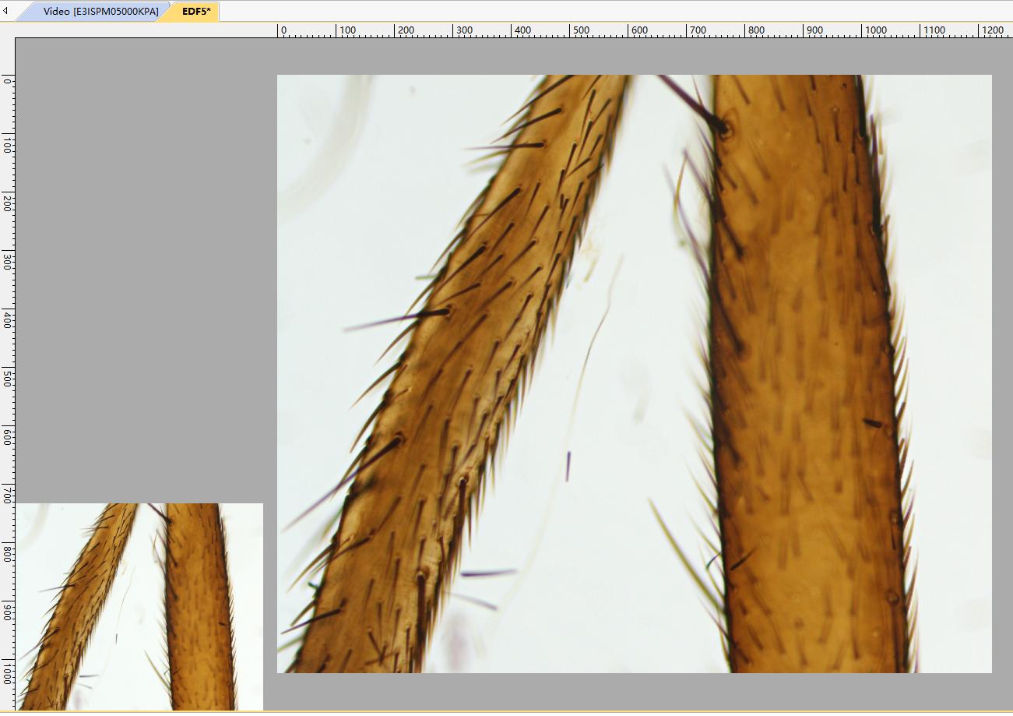Click the 0 mark on vertical ruler
This screenshot has width=1013, height=716.
[8, 79]
